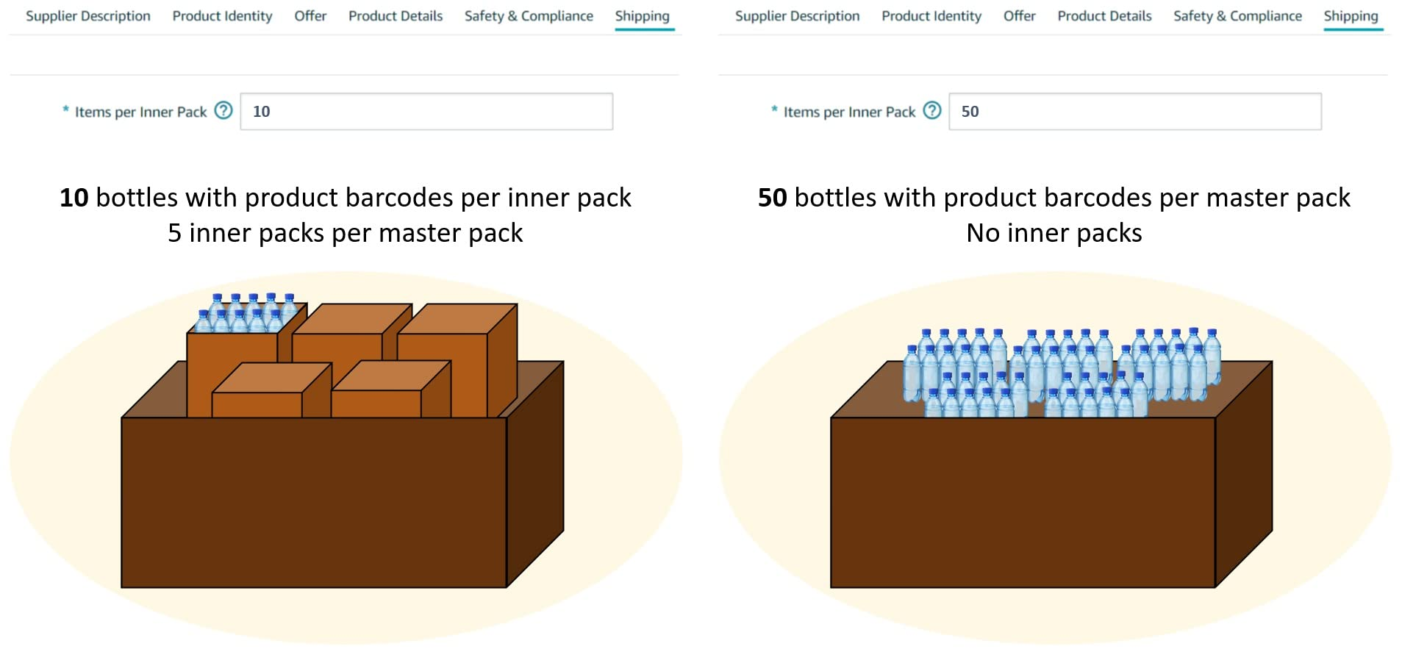Click the Items per Inner Pack help icon on the left
1402x649 pixels.
(223, 110)
